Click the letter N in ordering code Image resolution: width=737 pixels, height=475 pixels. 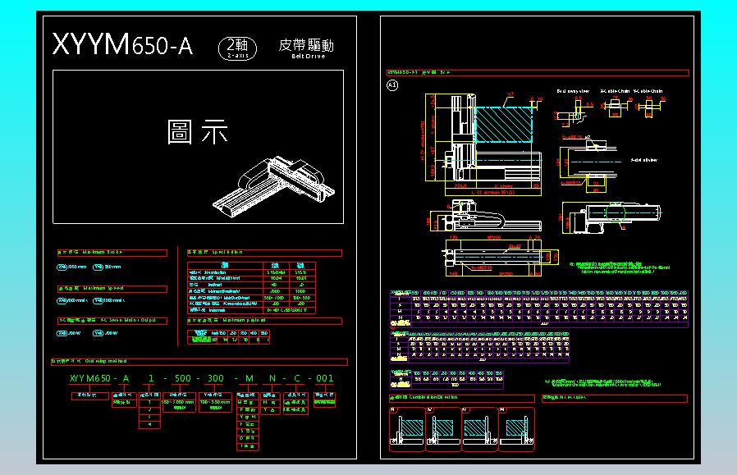pos(272,378)
